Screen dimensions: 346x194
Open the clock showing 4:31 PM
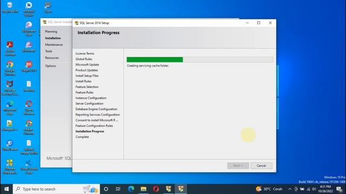325,189
